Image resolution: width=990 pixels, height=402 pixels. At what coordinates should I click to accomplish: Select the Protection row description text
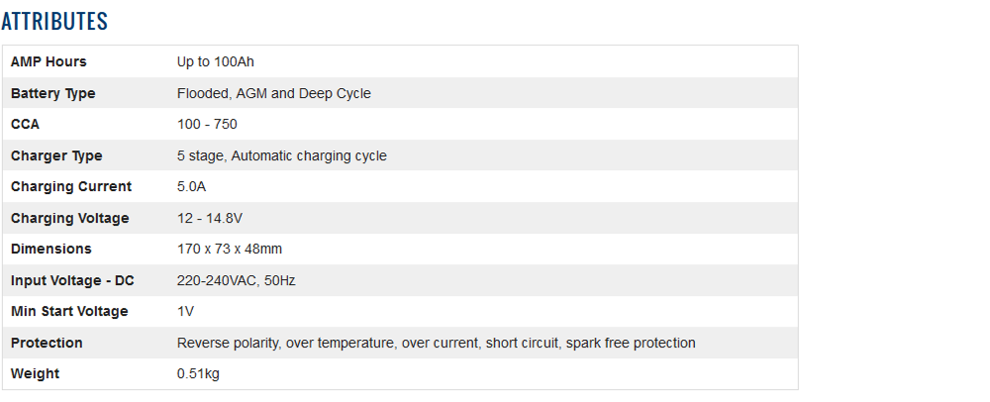pyautogui.click(x=437, y=343)
